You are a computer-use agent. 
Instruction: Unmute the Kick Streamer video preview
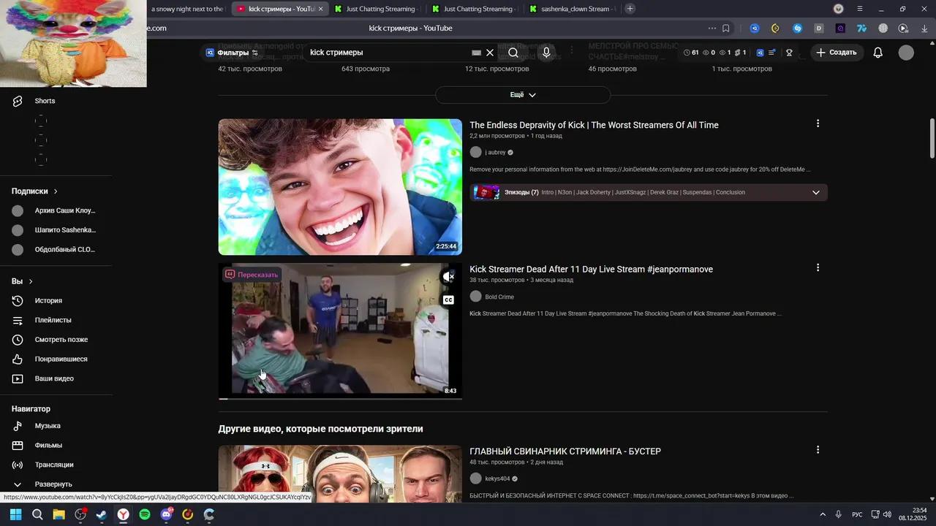click(x=449, y=277)
